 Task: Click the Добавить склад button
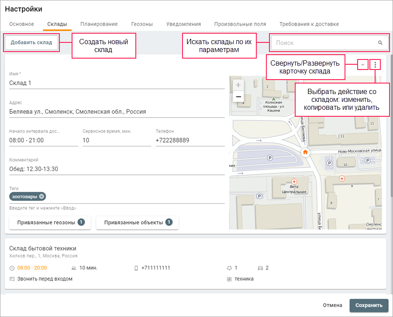tap(31, 43)
